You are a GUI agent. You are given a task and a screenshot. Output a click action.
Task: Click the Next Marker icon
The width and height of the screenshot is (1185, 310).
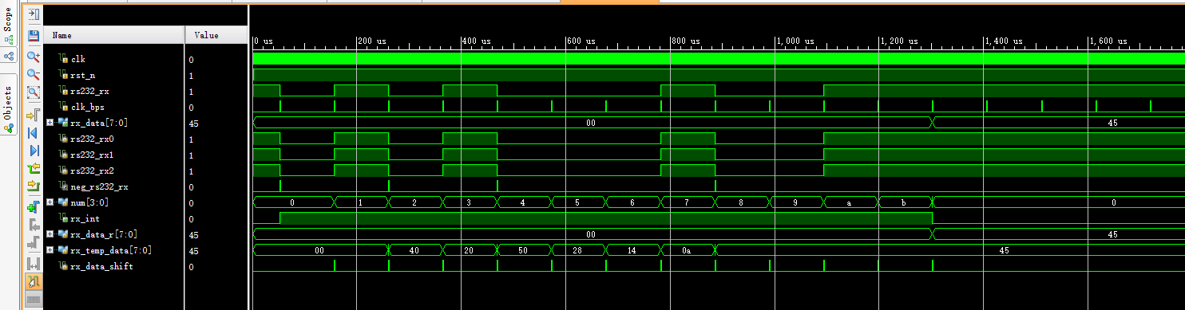34,243
